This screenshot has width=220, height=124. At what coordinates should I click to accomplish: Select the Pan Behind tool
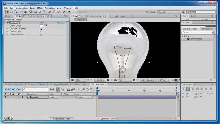click(x=30, y=12)
